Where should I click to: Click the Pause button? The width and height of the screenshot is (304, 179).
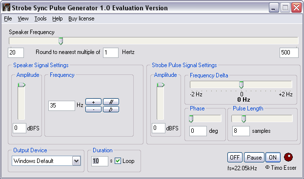[254, 158]
